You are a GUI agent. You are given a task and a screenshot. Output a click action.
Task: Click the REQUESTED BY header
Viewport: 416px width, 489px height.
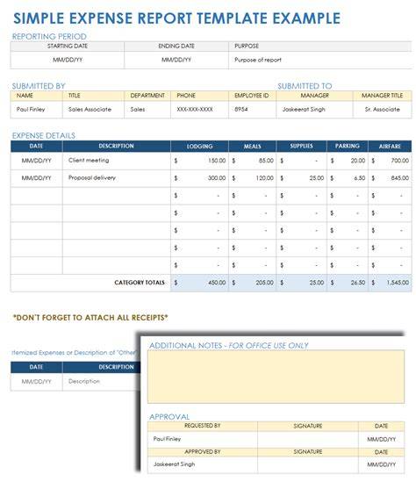203,426
